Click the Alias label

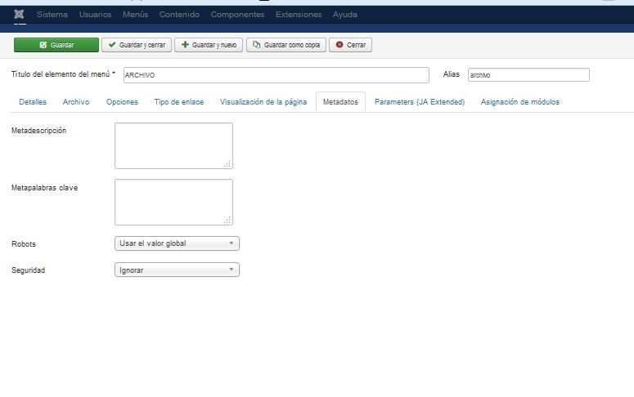(452, 74)
